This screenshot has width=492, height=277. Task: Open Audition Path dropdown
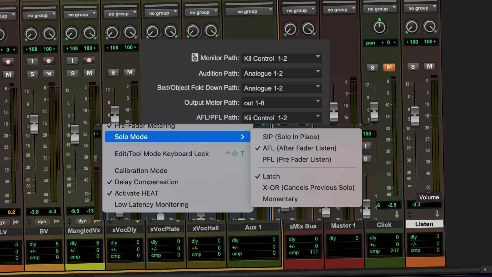[x=282, y=73]
